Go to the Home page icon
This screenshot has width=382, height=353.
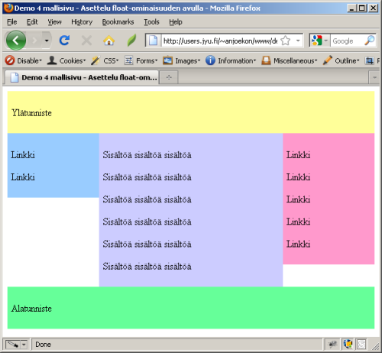[x=108, y=40]
